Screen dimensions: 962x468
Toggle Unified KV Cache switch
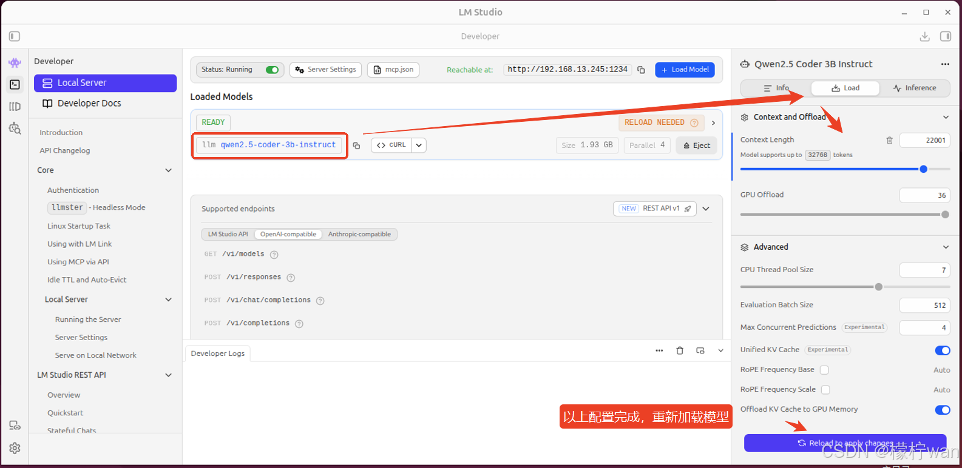943,350
